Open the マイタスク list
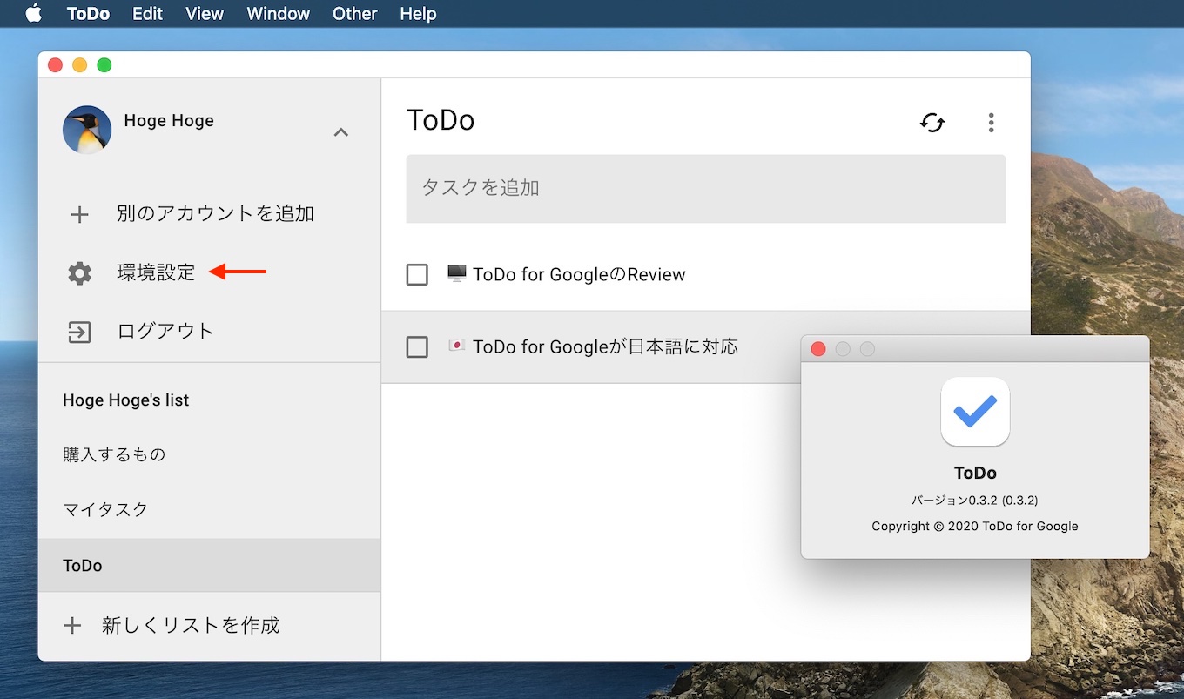This screenshot has height=699, width=1184. [x=105, y=509]
